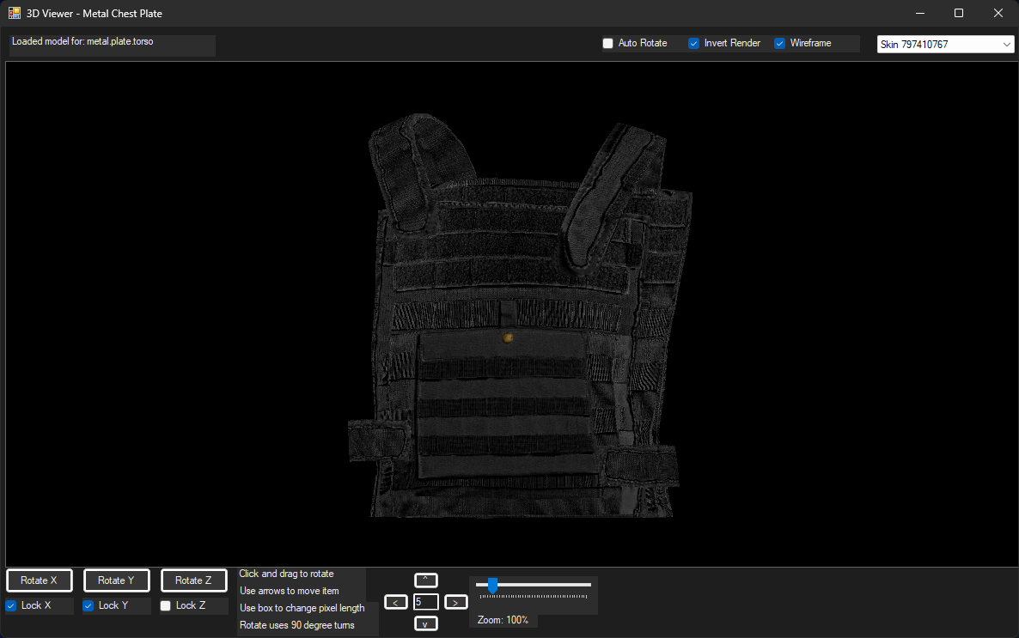
Task: Click the up arrow to move item up
Action: pyautogui.click(x=425, y=580)
